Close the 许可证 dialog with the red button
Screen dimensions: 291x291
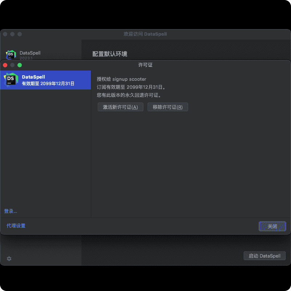click(5, 65)
